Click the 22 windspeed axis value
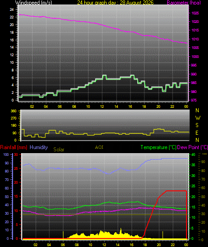Viewport: 208px width, 247px height. [12, 17]
